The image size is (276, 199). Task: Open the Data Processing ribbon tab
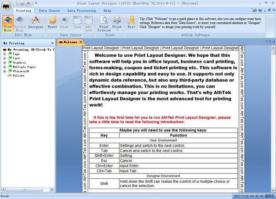(x=82, y=11)
